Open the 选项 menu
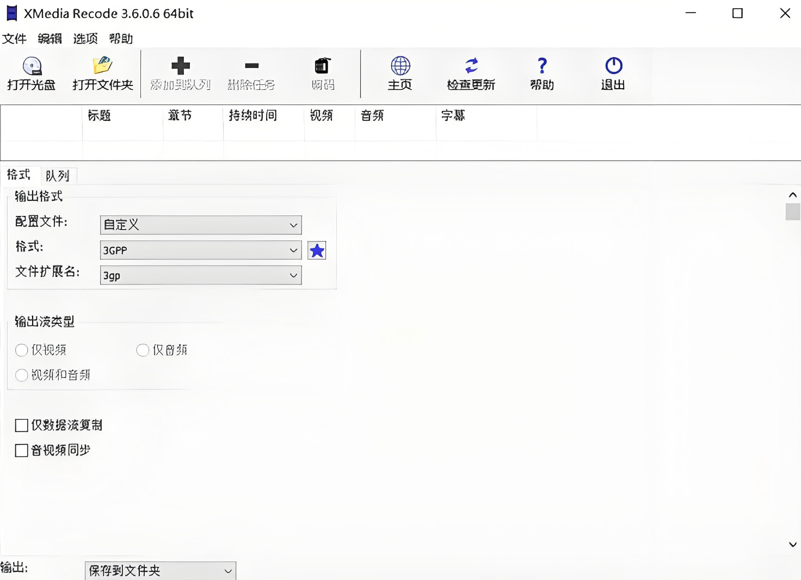The height and width of the screenshot is (580, 801). click(x=85, y=39)
